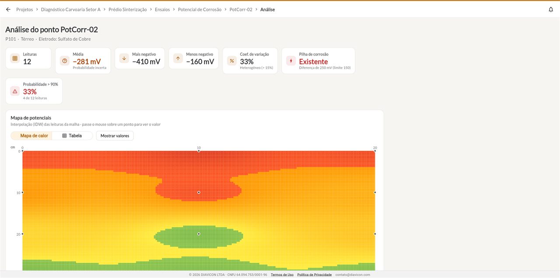Open Termos de Uso link
The image size is (560, 278).
tap(282, 275)
